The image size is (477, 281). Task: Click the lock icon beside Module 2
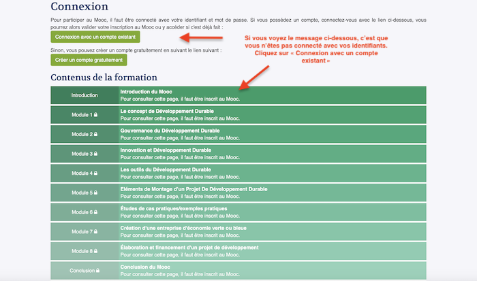[95, 134]
